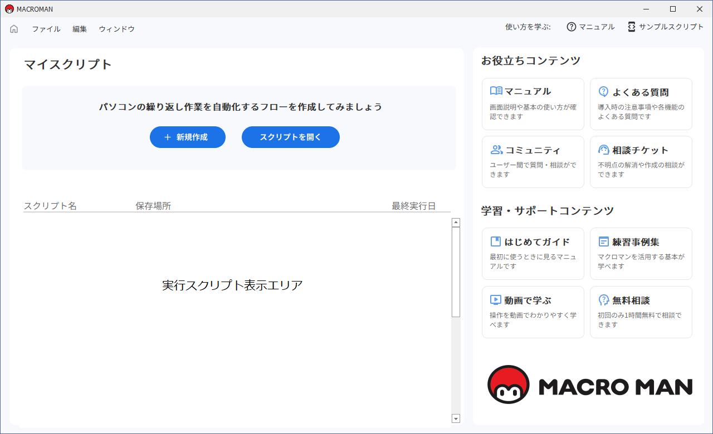Click the 練習事例集 list icon

[604, 241]
